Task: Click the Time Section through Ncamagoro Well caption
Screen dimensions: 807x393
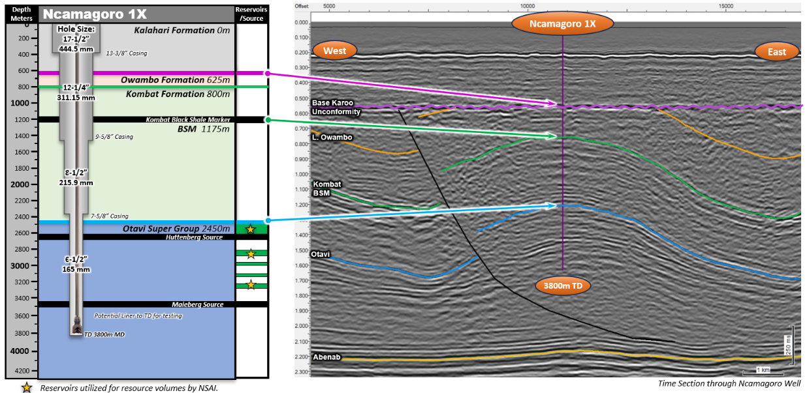Action: coord(729,383)
